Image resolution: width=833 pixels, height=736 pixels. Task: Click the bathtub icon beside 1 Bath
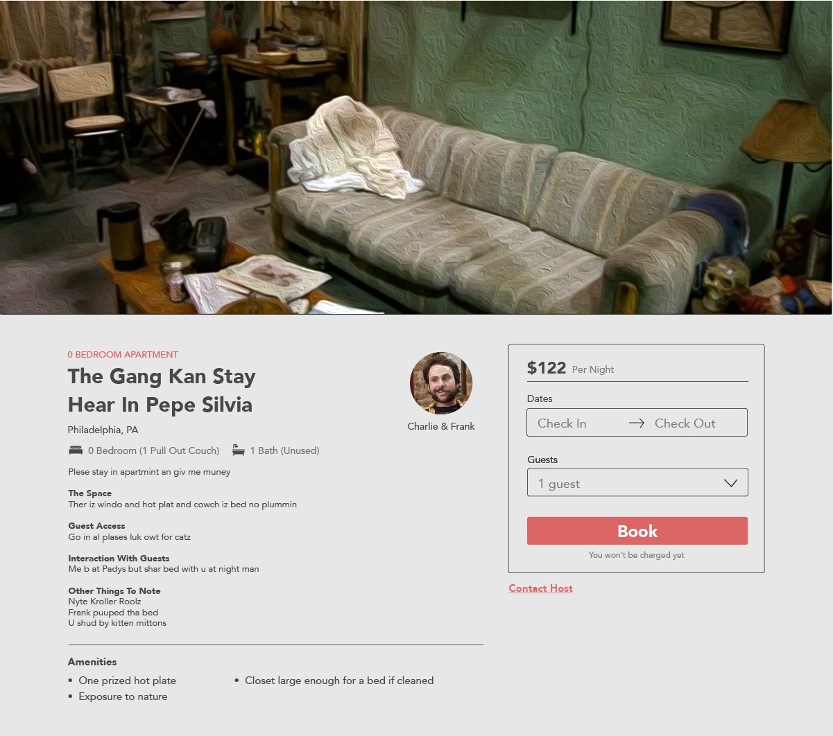click(239, 450)
